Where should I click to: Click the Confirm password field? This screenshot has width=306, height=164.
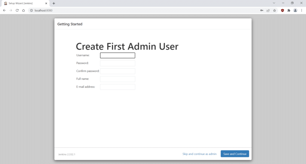coord(117,71)
